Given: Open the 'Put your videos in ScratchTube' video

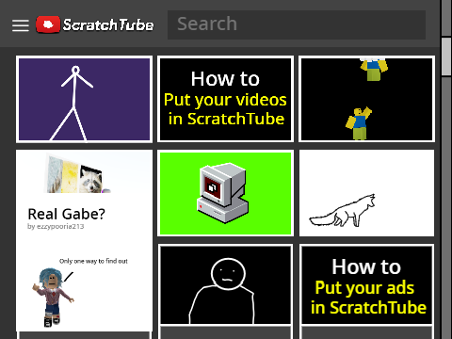Looking at the screenshot, I should (225, 99).
